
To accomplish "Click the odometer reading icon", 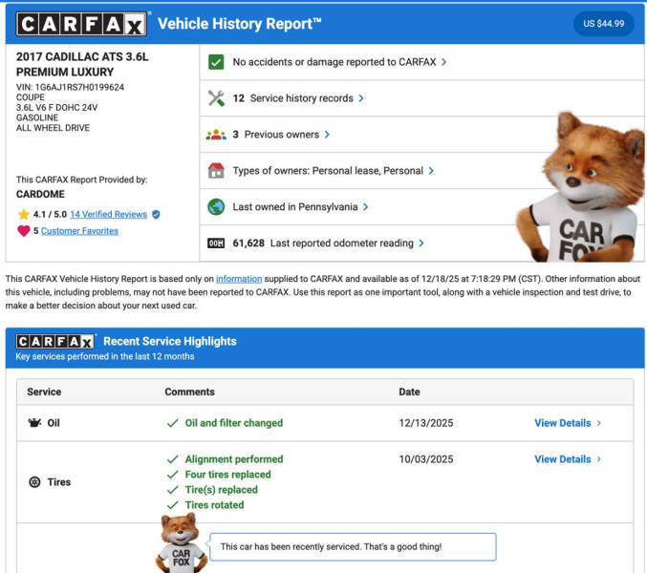I will pos(216,244).
